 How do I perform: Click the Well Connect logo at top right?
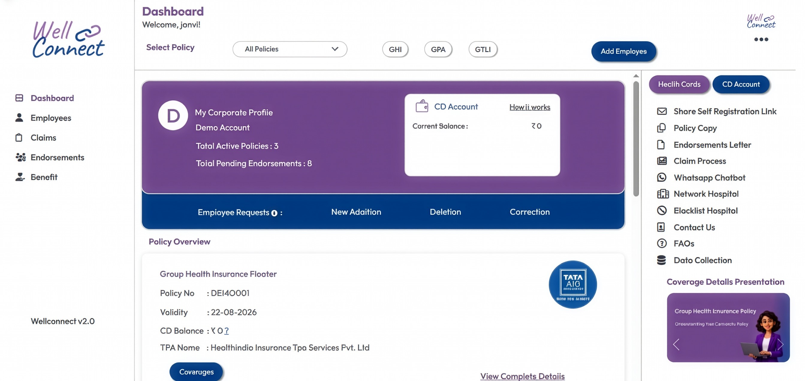coord(761,21)
